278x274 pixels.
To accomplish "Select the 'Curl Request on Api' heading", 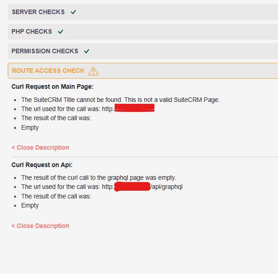I will click(42, 165).
